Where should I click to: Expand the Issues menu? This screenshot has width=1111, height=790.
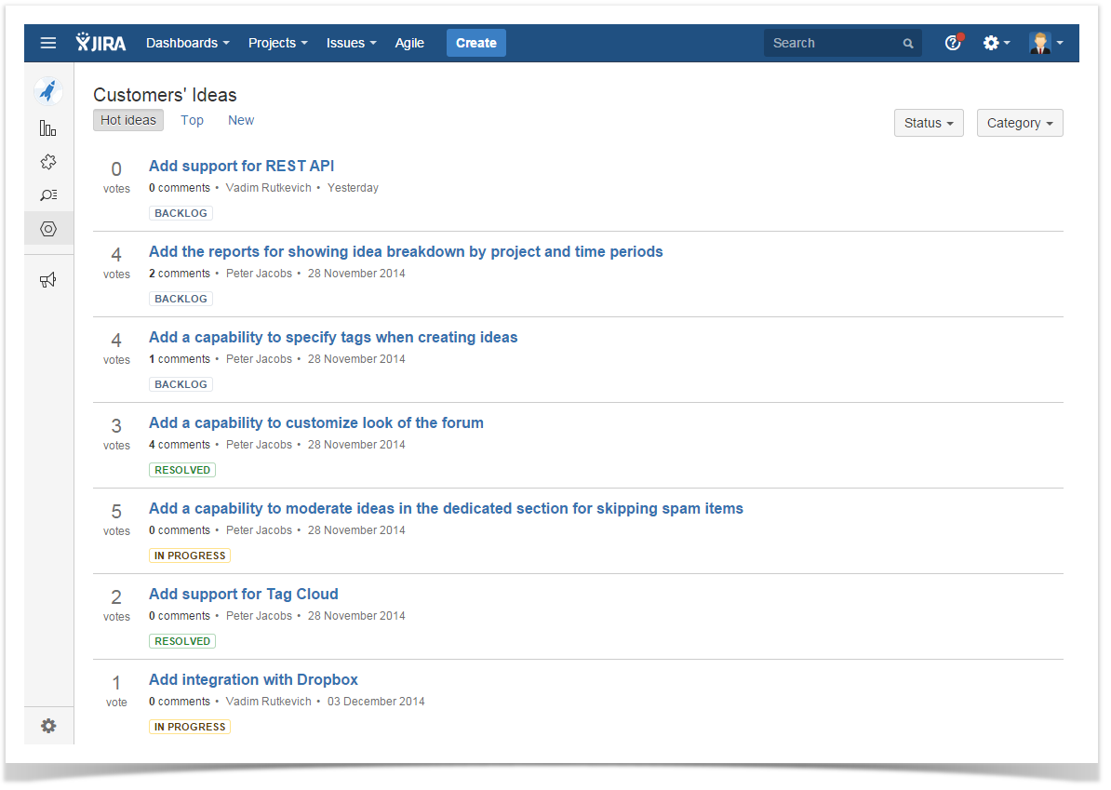pos(352,43)
